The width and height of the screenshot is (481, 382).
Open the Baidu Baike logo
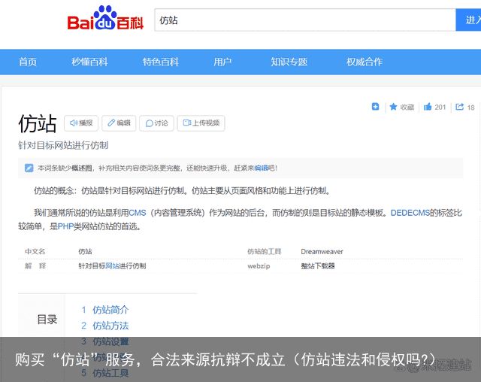(105, 18)
